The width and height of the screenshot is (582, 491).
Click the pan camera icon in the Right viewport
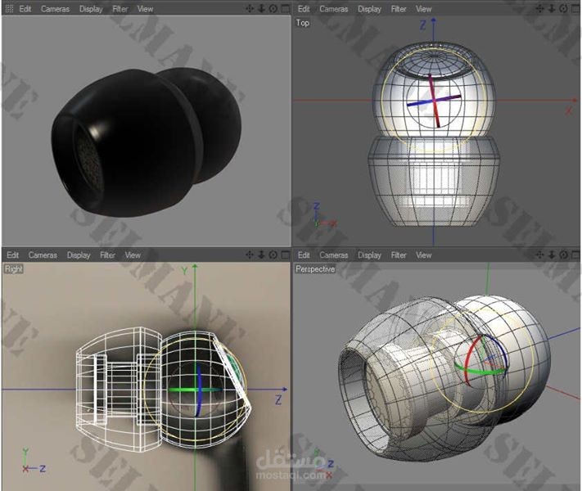pos(250,255)
